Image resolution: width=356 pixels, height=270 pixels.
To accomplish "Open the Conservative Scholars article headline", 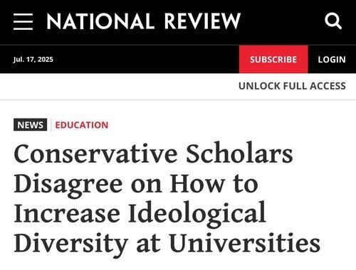I will (167, 199).
